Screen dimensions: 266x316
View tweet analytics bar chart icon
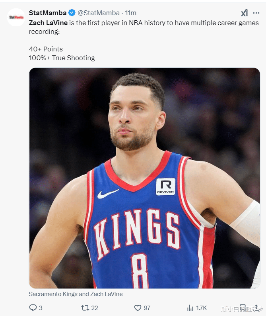190,308
